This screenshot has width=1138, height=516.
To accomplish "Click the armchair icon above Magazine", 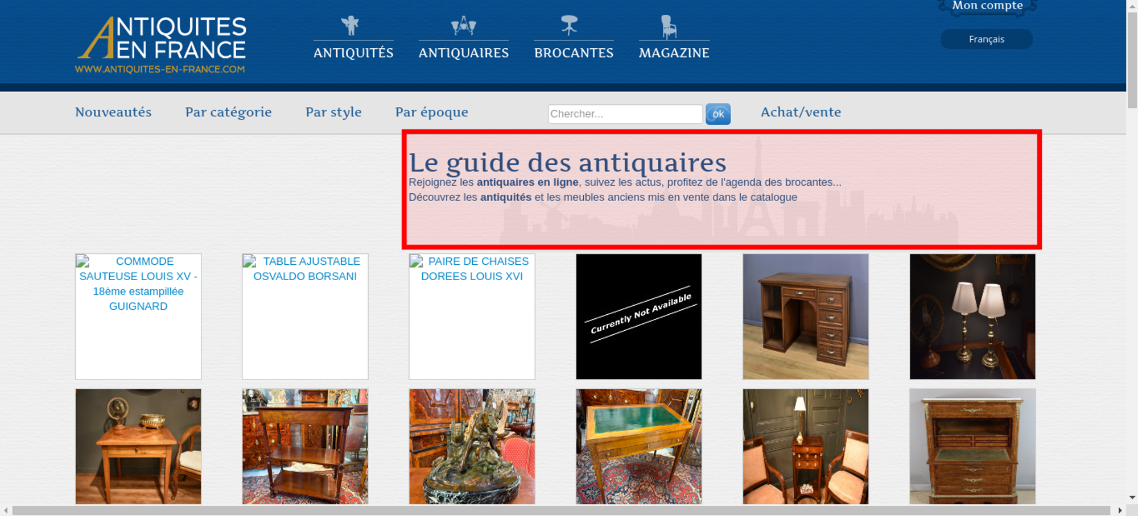I will point(669,27).
